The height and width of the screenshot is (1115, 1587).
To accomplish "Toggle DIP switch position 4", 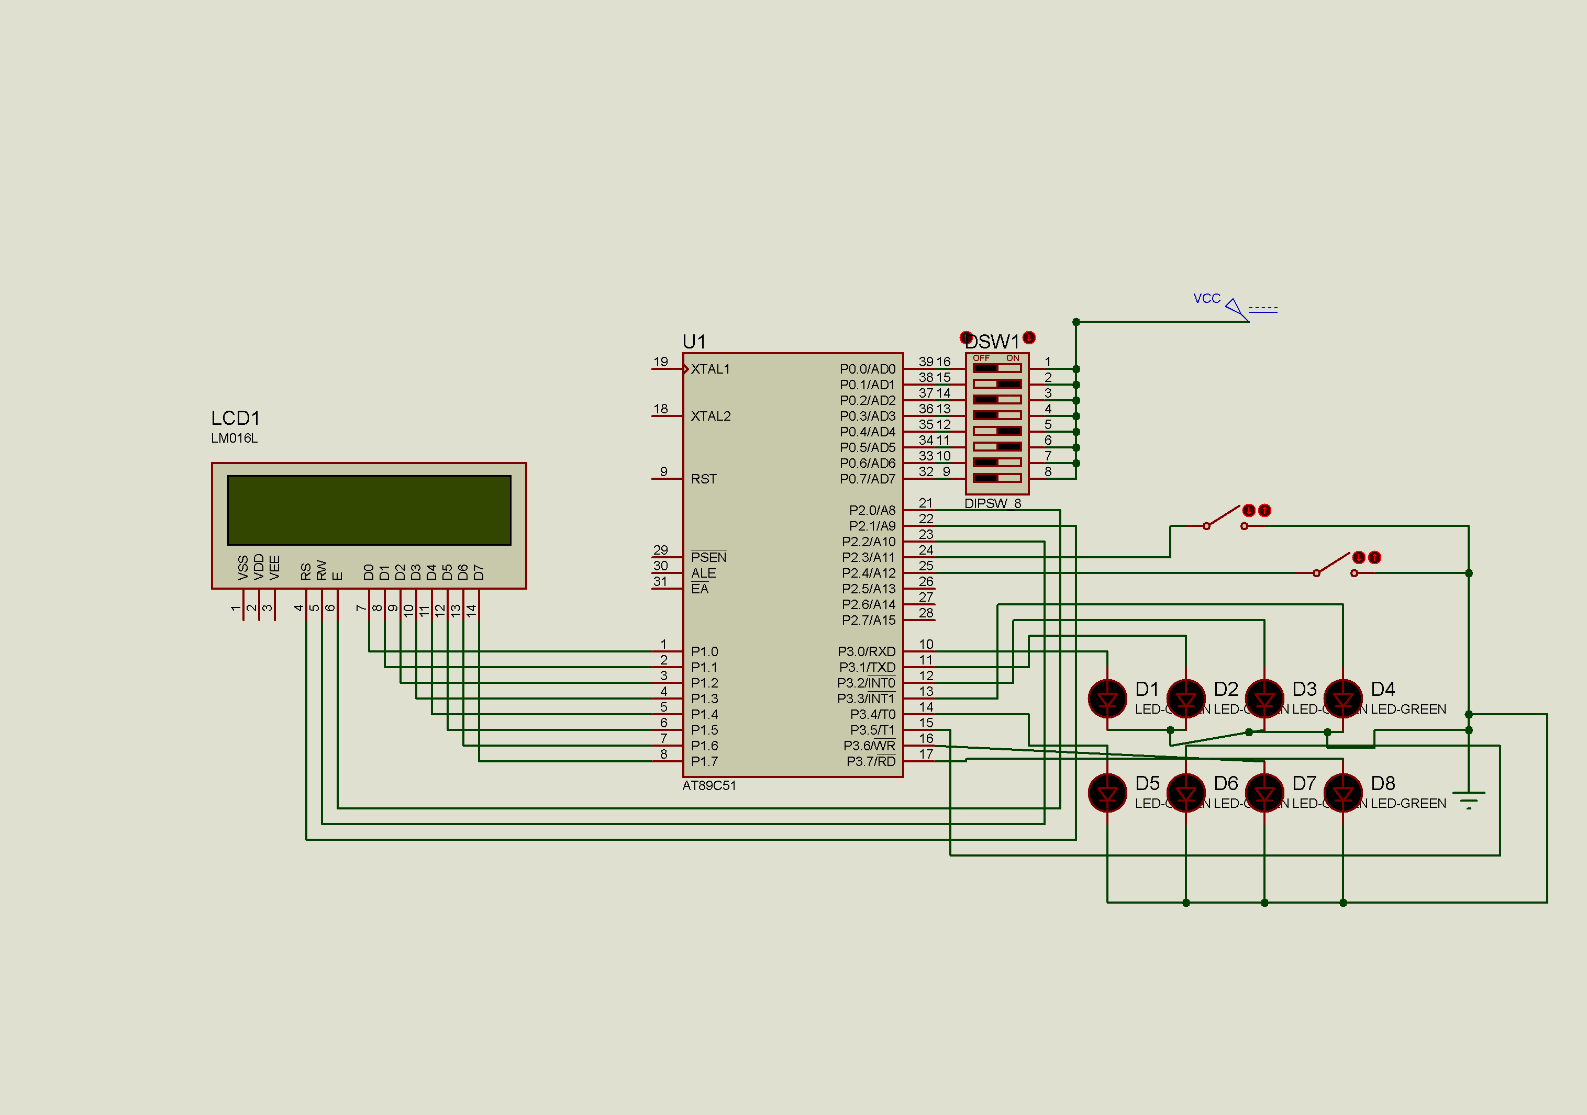I will 997,415.
